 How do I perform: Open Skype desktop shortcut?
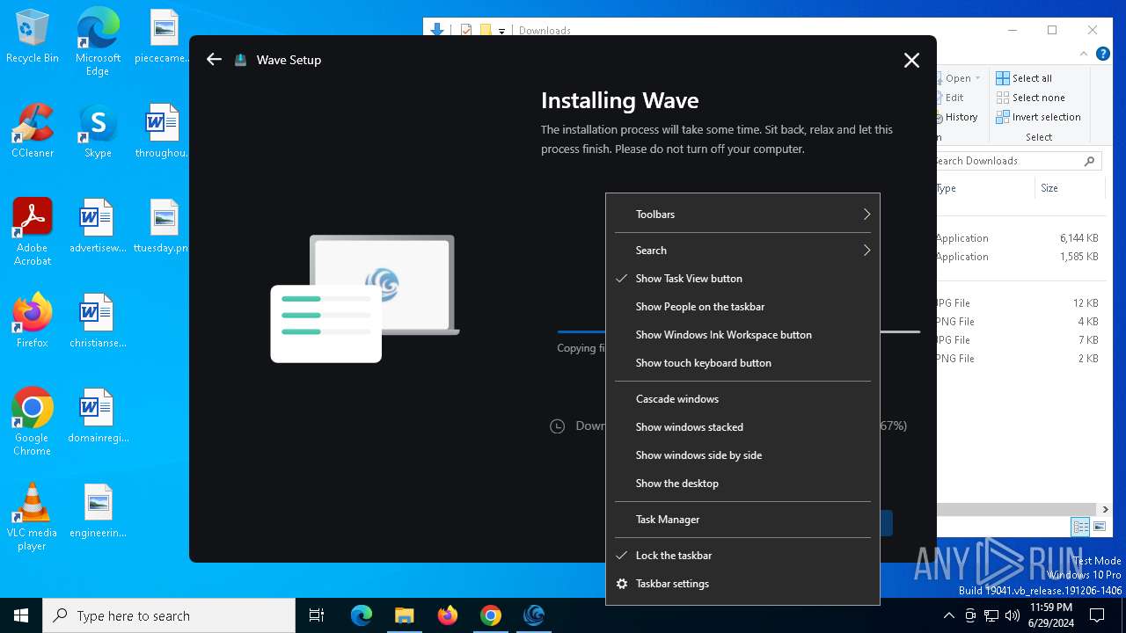[98, 132]
